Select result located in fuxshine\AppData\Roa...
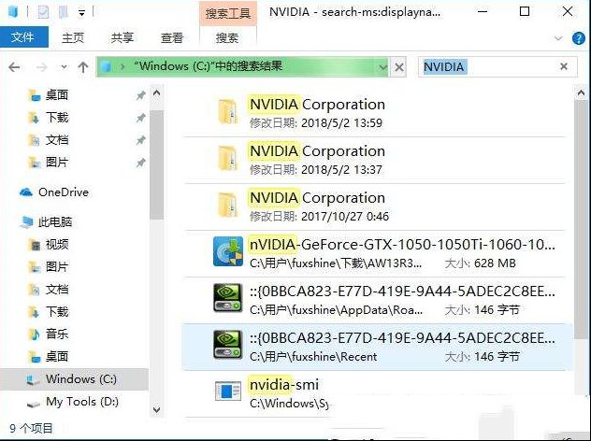 (375, 300)
